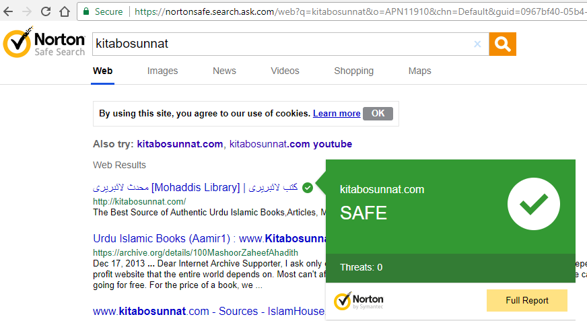Open the News tab

point(224,71)
